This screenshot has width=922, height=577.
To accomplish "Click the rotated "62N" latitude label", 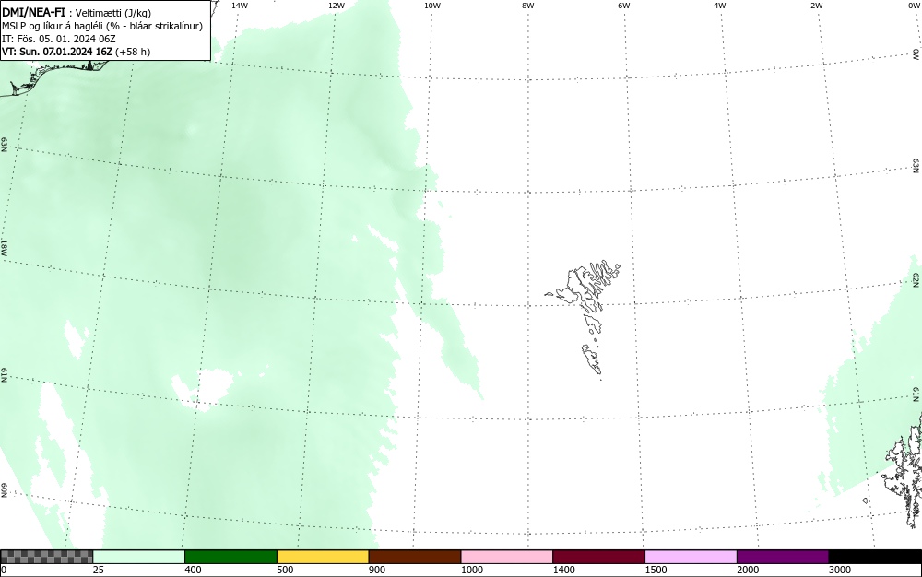I will (916, 279).
